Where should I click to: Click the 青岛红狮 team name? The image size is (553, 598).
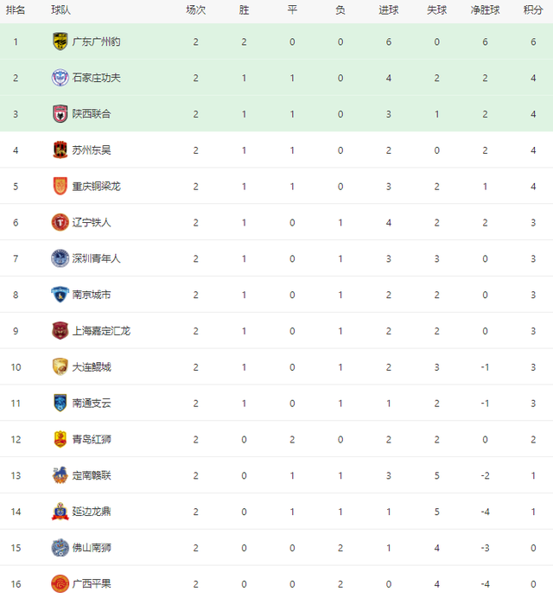92,439
